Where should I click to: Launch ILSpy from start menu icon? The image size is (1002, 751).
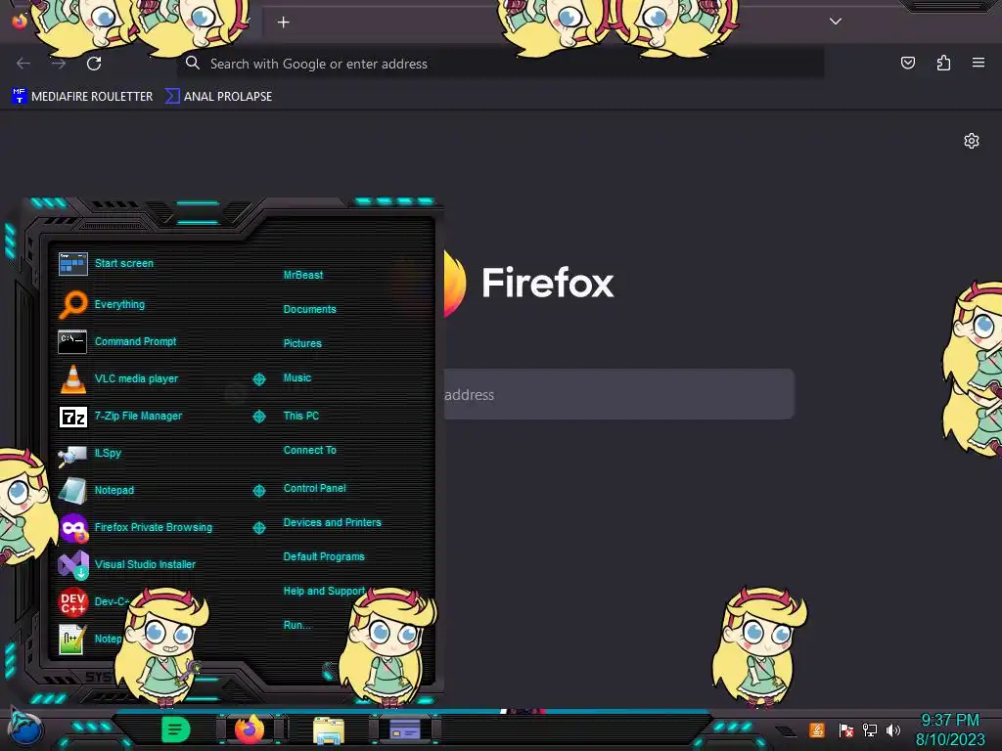[72, 454]
